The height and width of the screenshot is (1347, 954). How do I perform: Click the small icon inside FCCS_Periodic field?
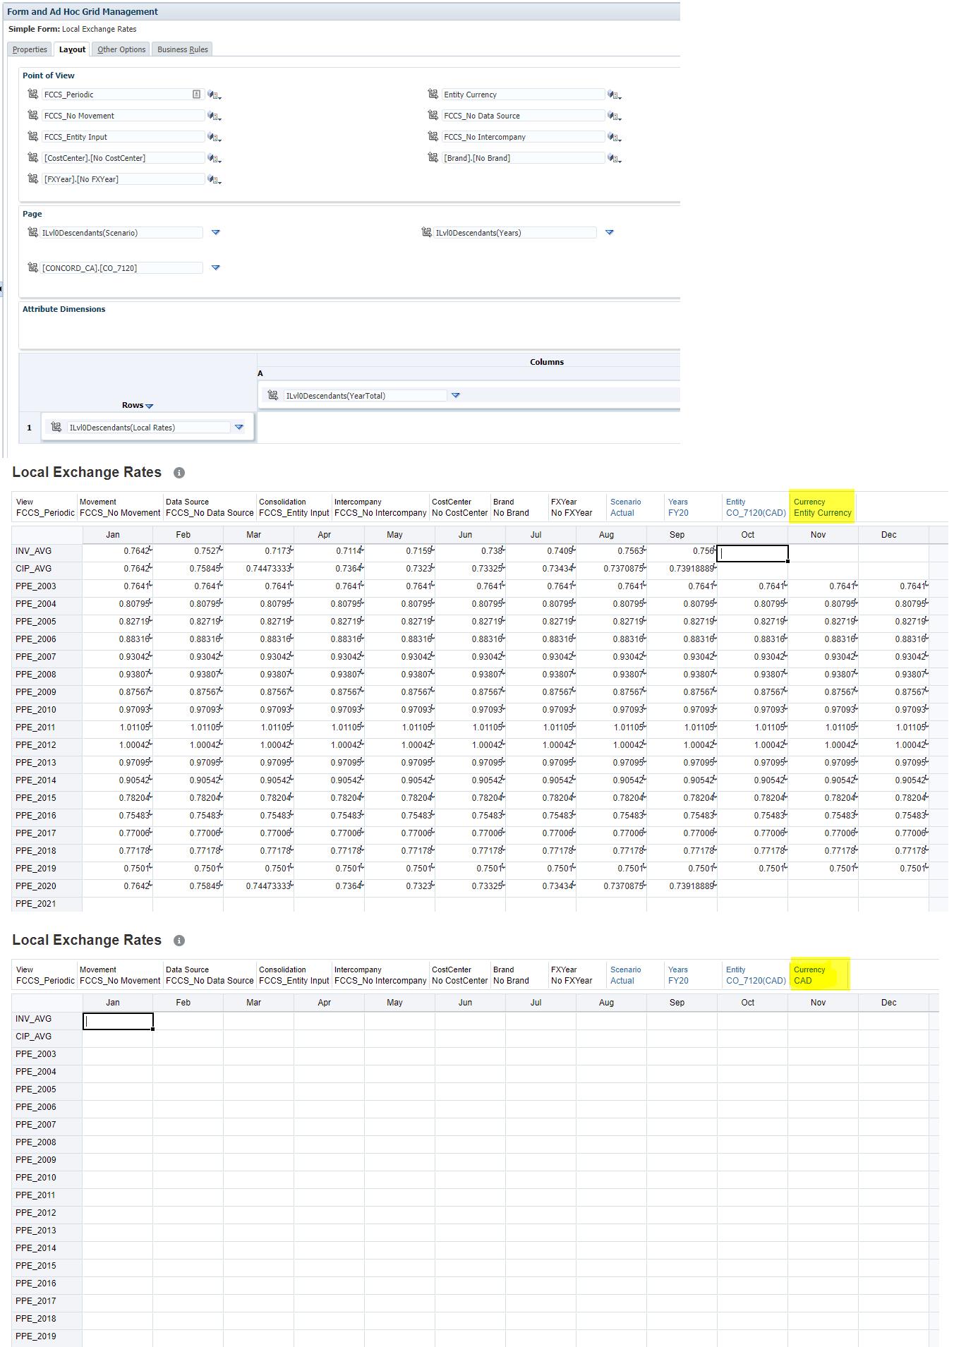pos(197,95)
